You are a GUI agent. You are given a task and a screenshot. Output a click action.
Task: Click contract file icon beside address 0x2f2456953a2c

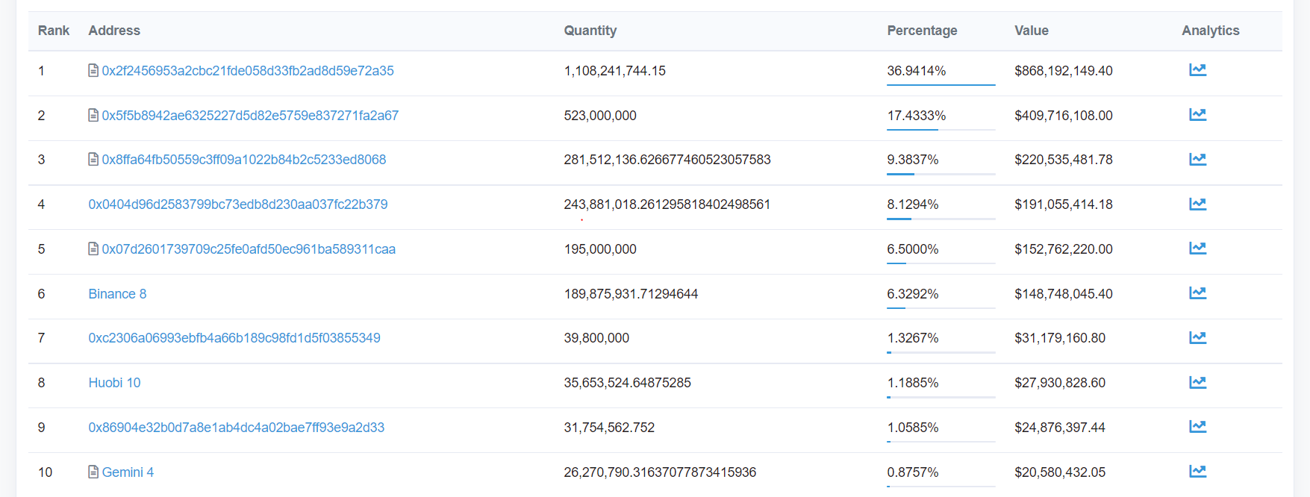93,70
